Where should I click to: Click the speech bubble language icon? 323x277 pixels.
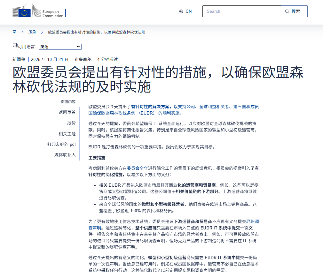pos(15,45)
